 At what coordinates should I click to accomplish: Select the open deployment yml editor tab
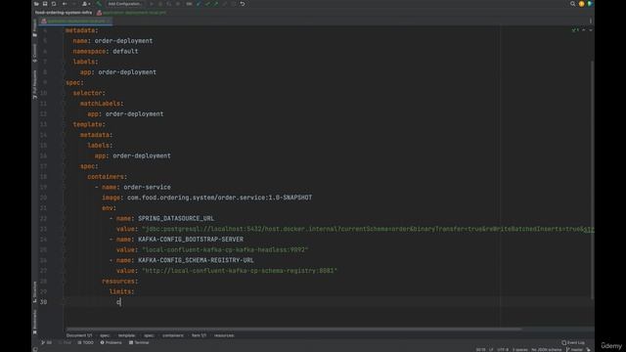point(76,21)
